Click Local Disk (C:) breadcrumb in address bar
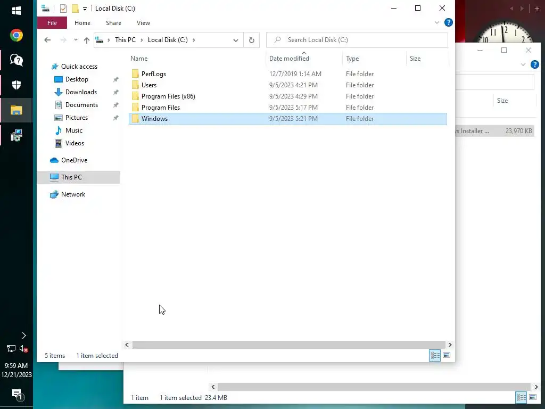 pyautogui.click(x=168, y=40)
